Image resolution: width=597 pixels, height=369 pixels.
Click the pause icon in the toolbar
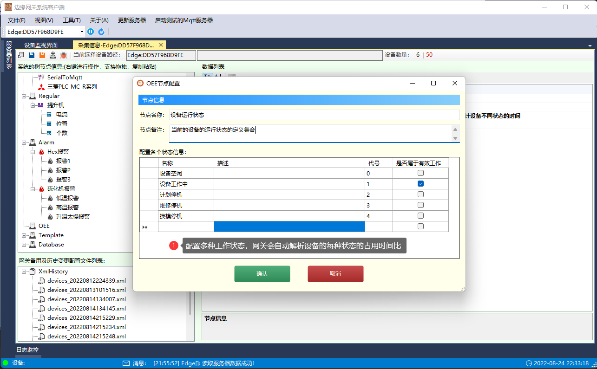pyautogui.click(x=91, y=32)
